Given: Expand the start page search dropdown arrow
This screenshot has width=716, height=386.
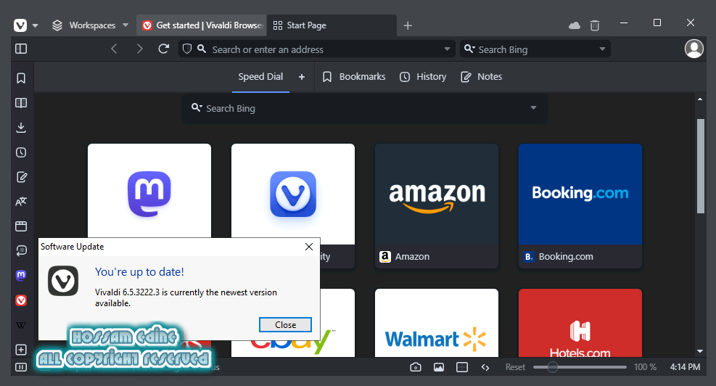Looking at the screenshot, I should (x=533, y=108).
